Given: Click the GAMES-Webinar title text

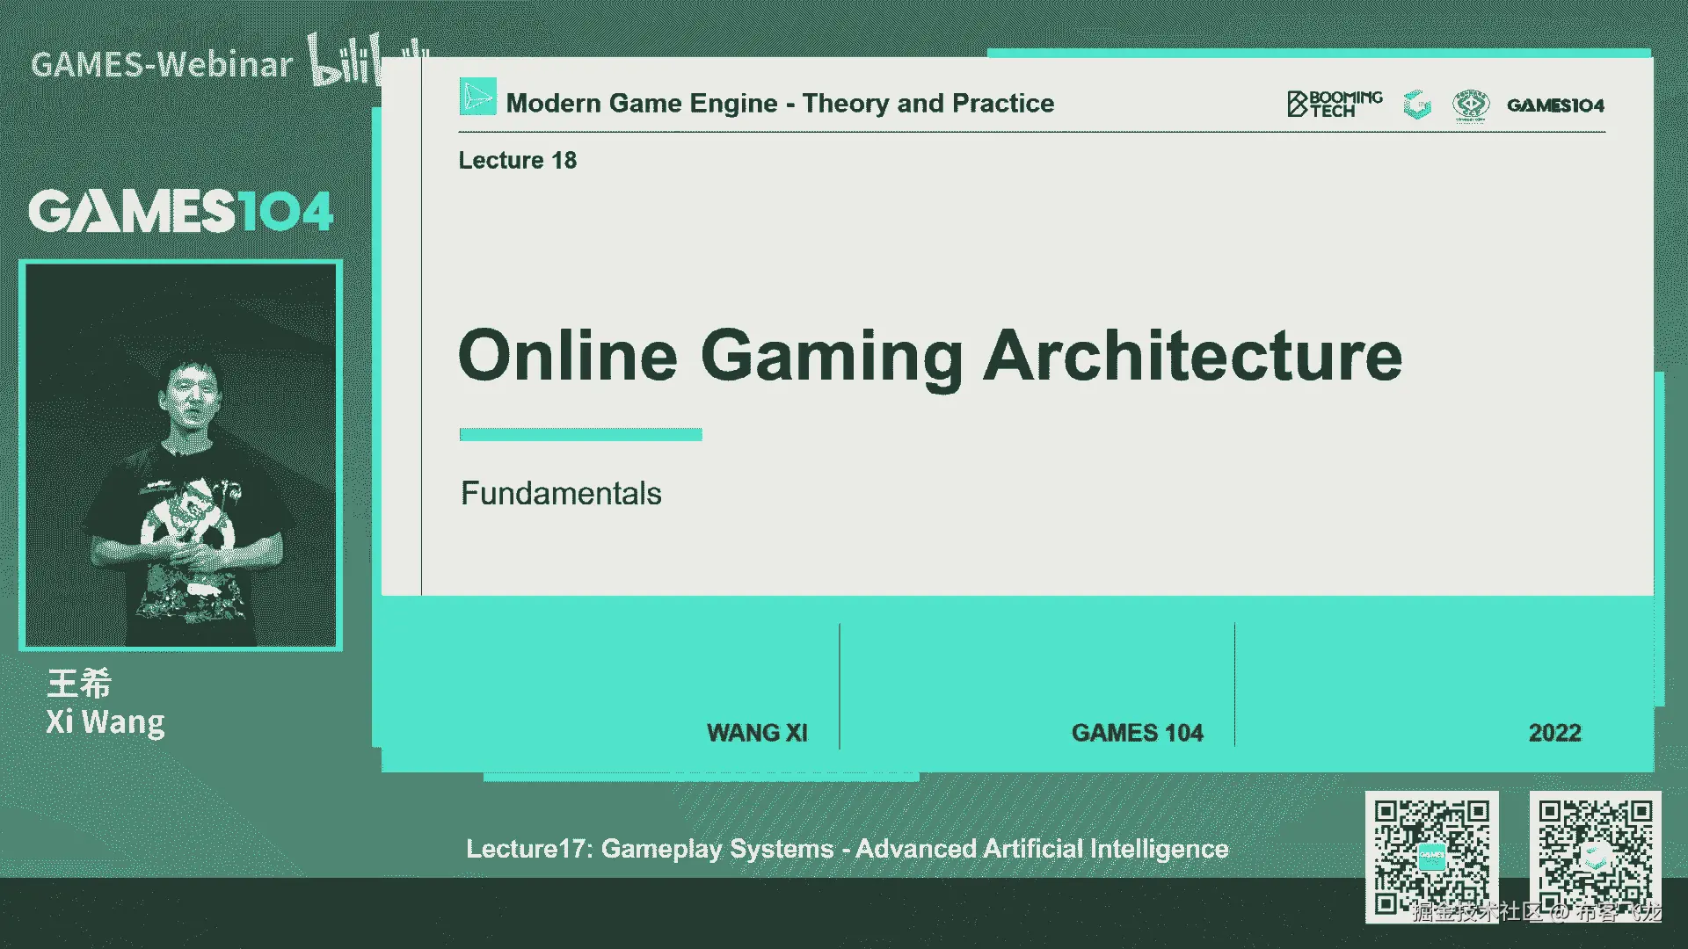Looking at the screenshot, I should [x=162, y=65].
